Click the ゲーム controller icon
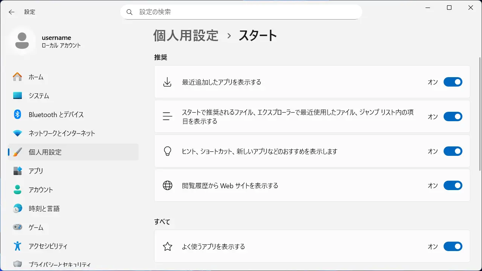 coord(17,227)
